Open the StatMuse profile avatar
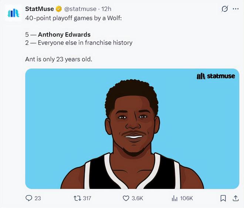The width and height of the screenshot is (244, 208). [13, 13]
